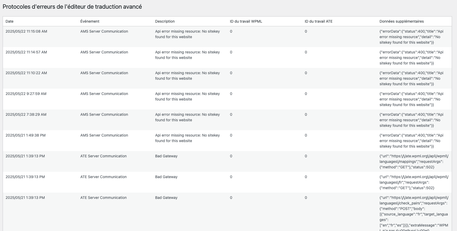
Task: Select the 2025/05/22 9:27:59 AM row
Action: pyautogui.click(x=227, y=99)
